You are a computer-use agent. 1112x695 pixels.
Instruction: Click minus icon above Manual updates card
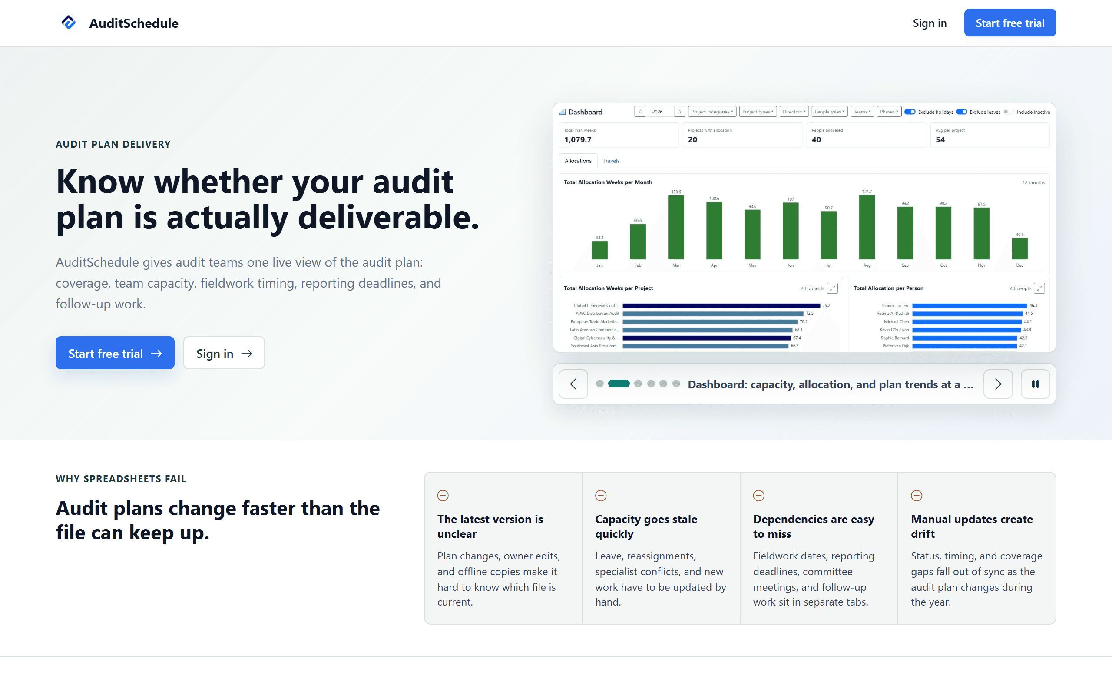[x=916, y=496]
